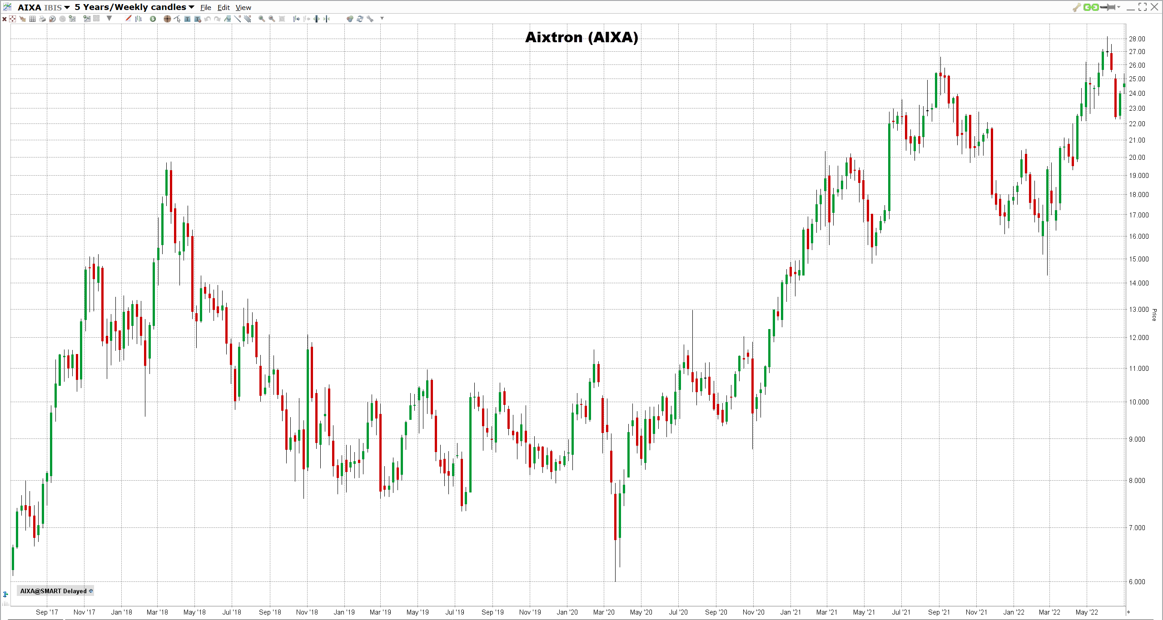Toggle the pushpin always-on-top icon
This screenshot has width=1163, height=620.
1108,7
